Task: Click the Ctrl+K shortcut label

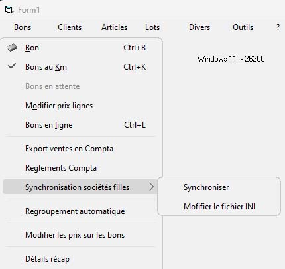Action: click(135, 67)
